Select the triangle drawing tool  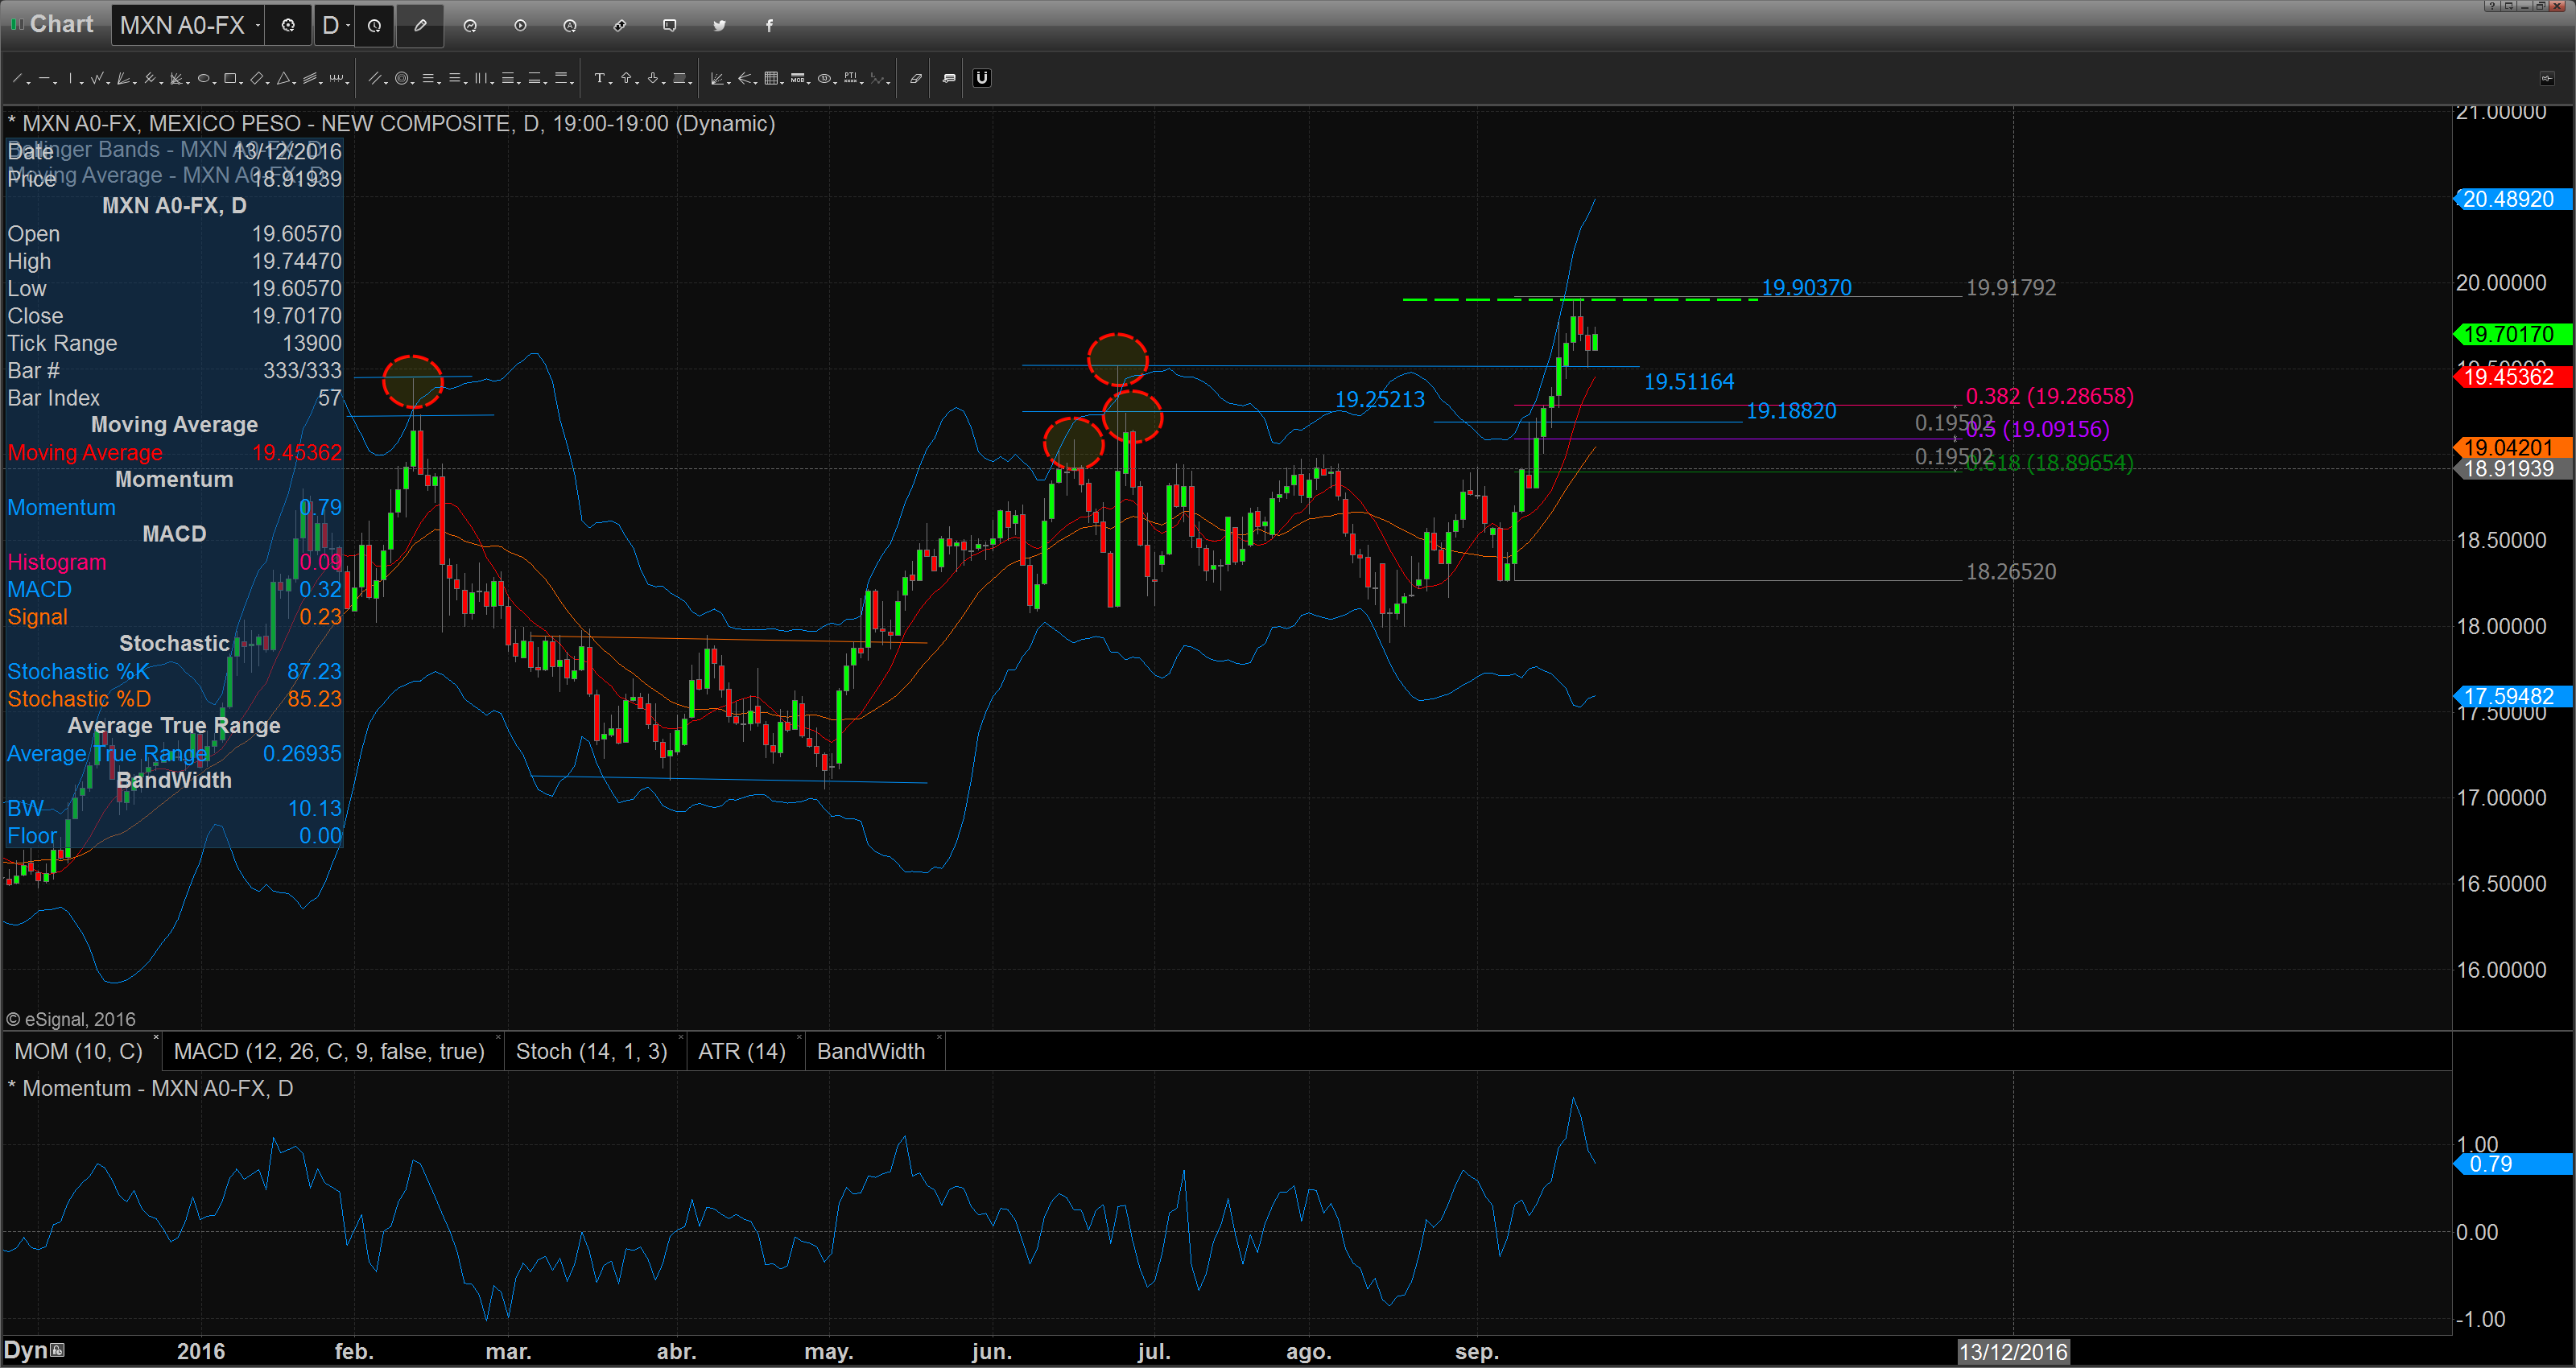pos(283,78)
